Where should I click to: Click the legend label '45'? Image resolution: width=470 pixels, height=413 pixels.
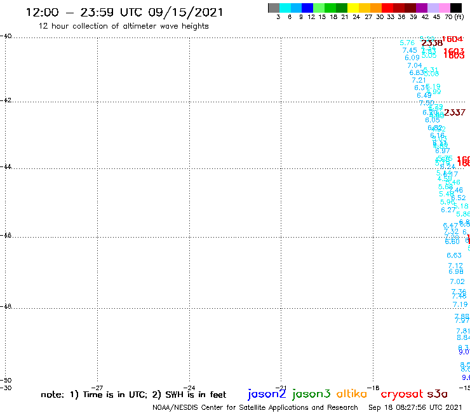point(436,17)
